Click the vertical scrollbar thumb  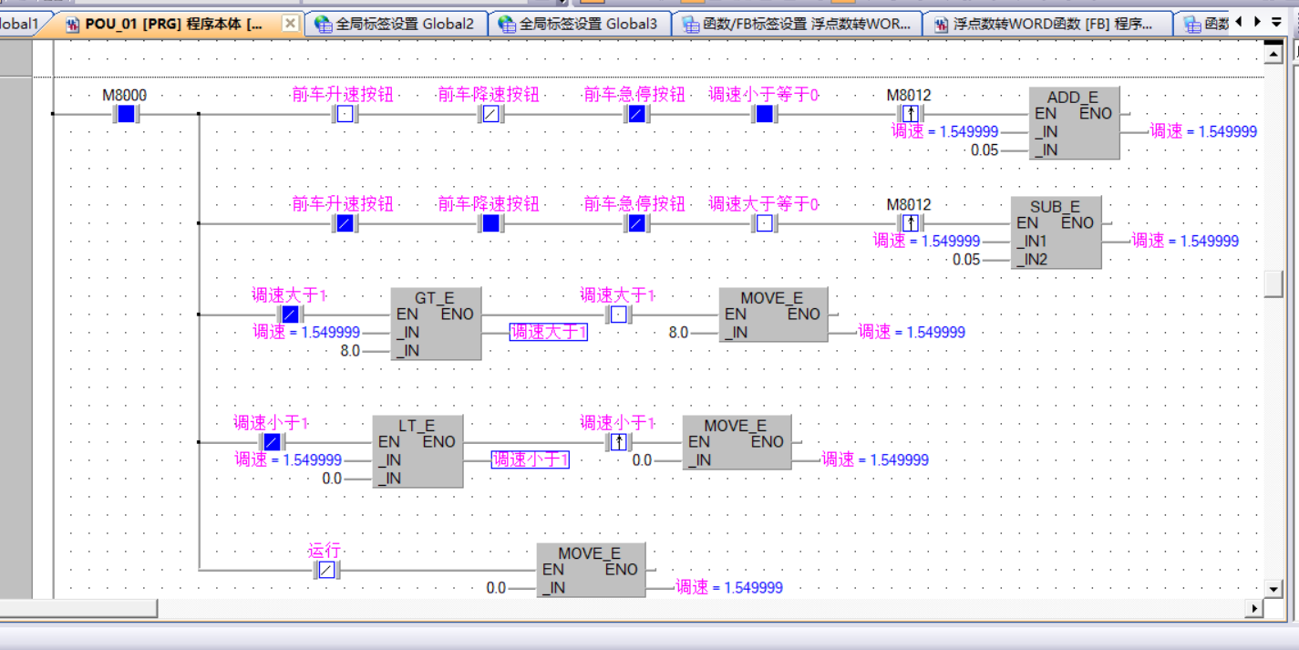click(x=1273, y=284)
